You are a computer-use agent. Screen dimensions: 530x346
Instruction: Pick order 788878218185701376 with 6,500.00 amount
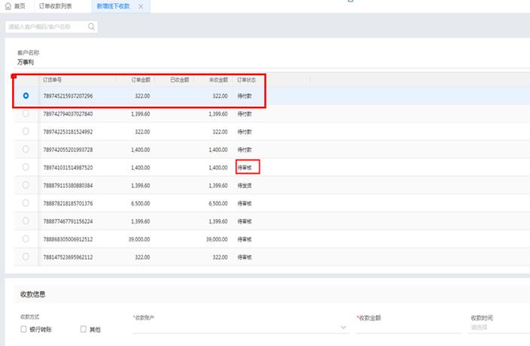pyautogui.click(x=26, y=203)
